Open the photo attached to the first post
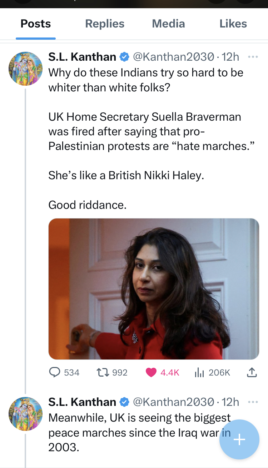This screenshot has width=268, height=468. (154, 289)
